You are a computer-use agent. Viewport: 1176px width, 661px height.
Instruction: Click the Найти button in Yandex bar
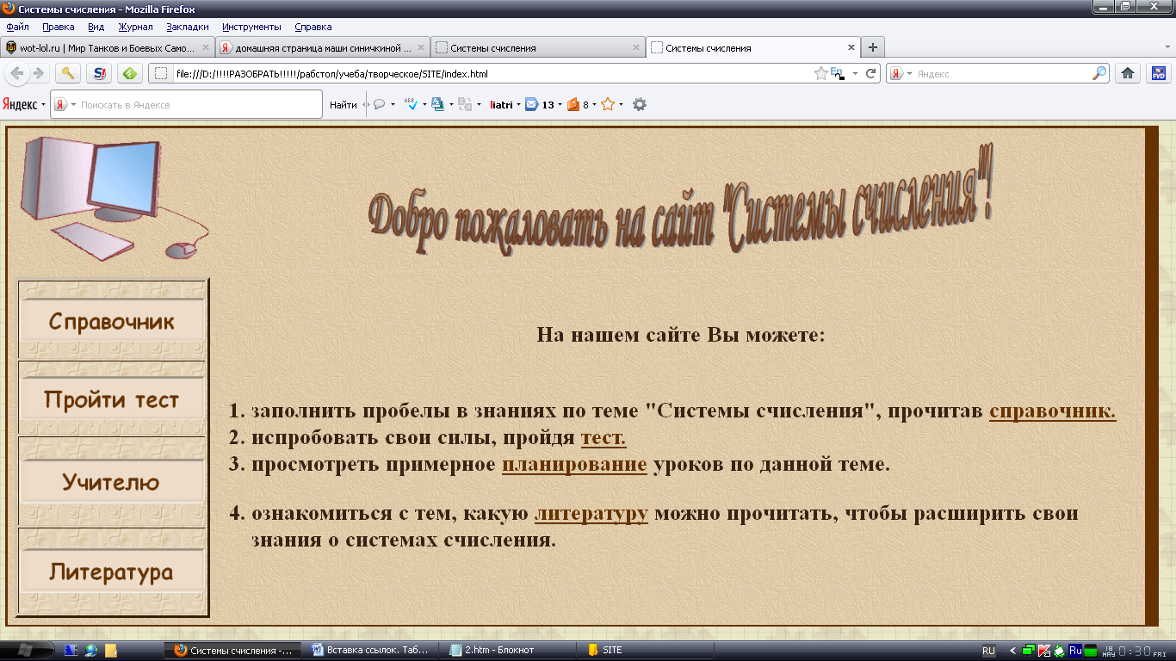(343, 105)
